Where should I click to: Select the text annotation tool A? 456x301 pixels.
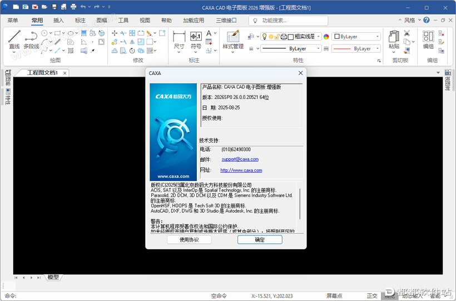[209, 33]
